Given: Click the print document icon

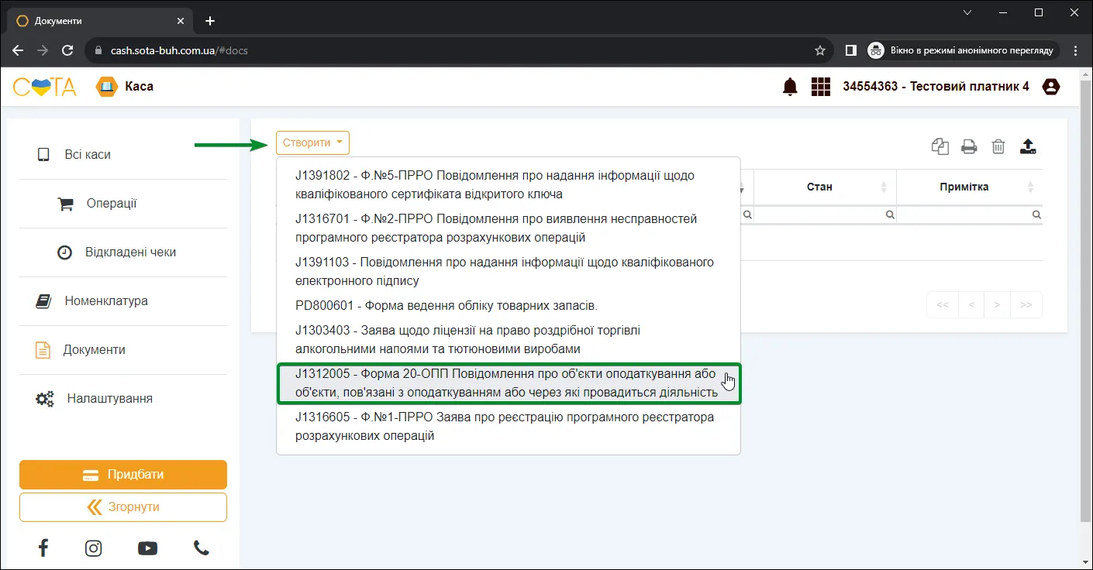Looking at the screenshot, I should click(x=969, y=146).
